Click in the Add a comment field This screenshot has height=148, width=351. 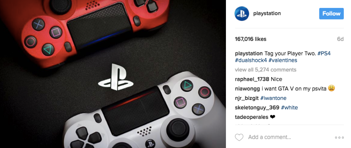pyautogui.click(x=289, y=137)
